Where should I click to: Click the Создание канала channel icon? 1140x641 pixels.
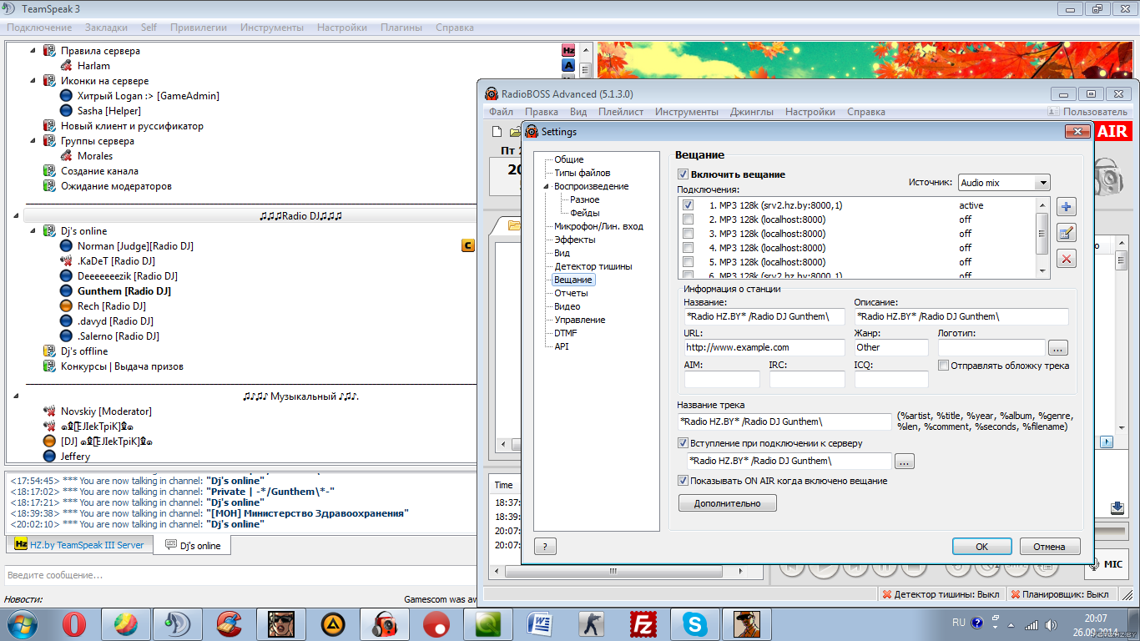(50, 171)
